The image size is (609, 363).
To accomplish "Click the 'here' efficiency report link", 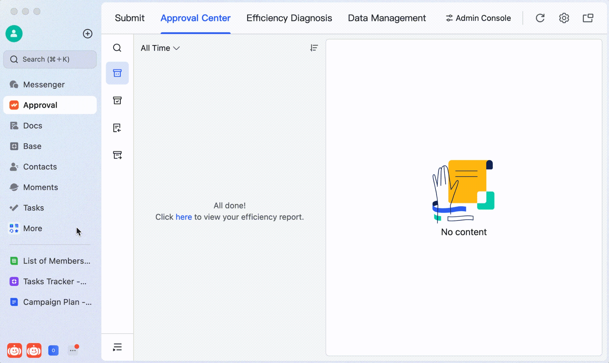I will [184, 217].
